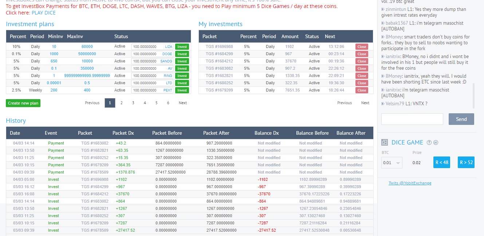This screenshot has width=484, height=236.
Task: Click Previous under the My investments table
Action: point(345,103)
